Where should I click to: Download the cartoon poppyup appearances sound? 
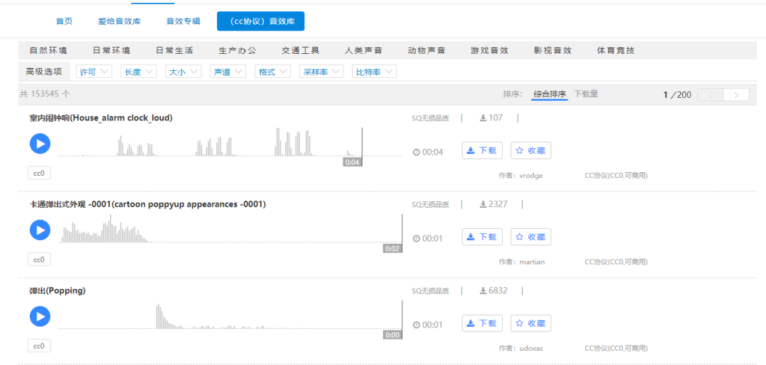click(482, 237)
